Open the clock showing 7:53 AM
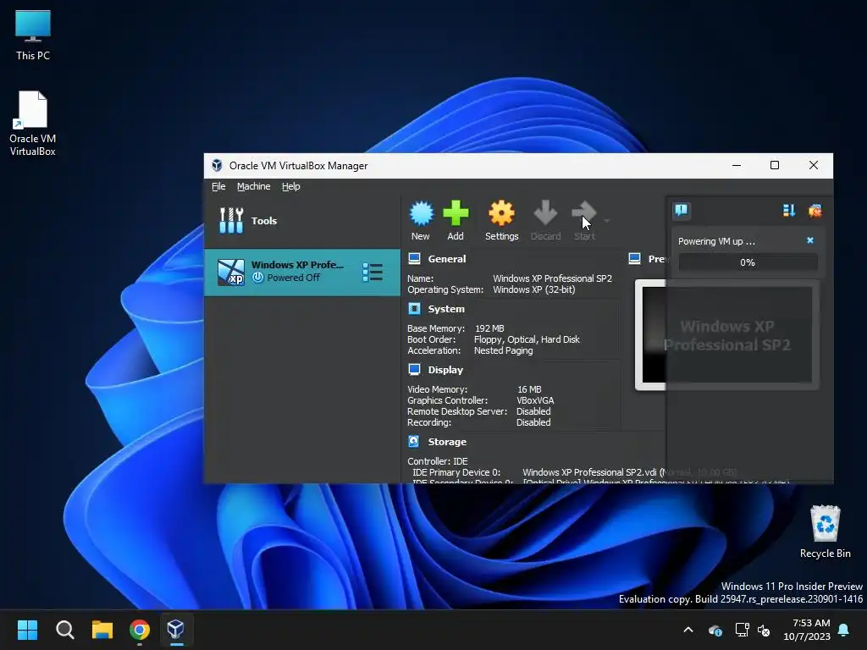The image size is (867, 650). [807, 630]
